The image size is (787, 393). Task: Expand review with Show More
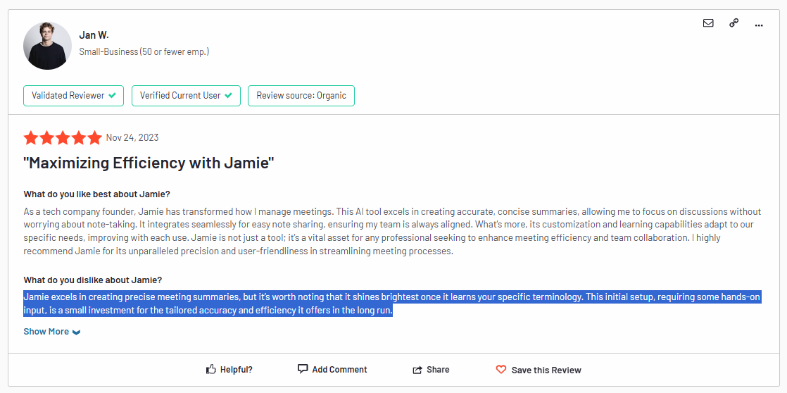(x=51, y=331)
